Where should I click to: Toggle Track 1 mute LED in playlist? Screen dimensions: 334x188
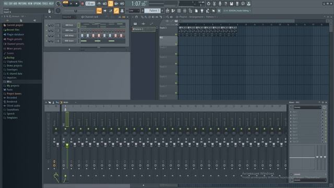[176, 34]
